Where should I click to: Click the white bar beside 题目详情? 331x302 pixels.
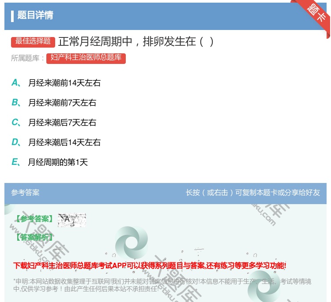click(12, 15)
